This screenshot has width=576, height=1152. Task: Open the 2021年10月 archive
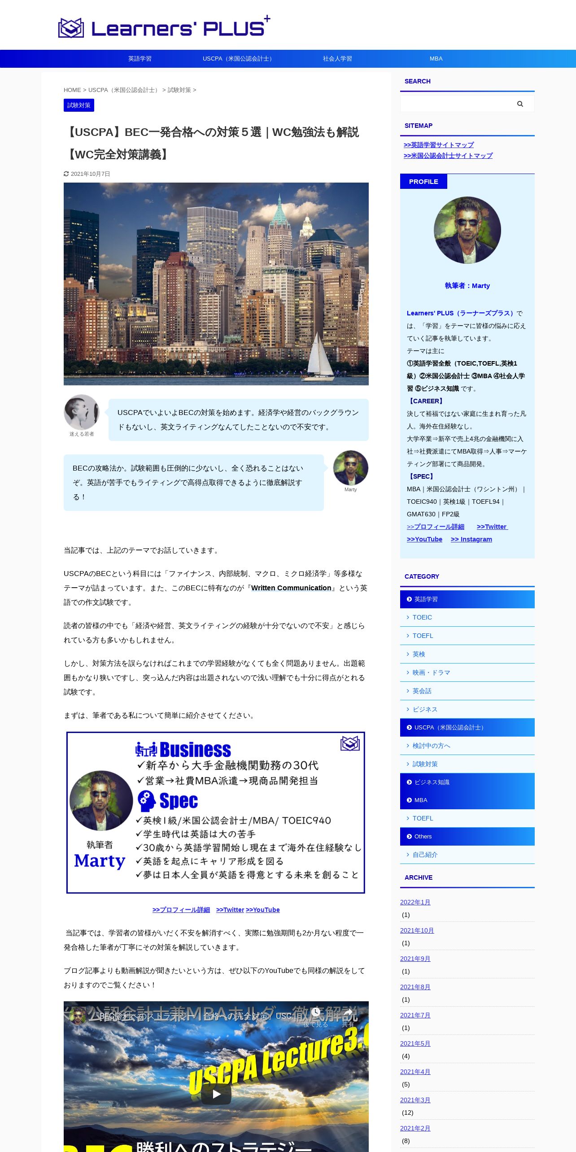point(417,930)
